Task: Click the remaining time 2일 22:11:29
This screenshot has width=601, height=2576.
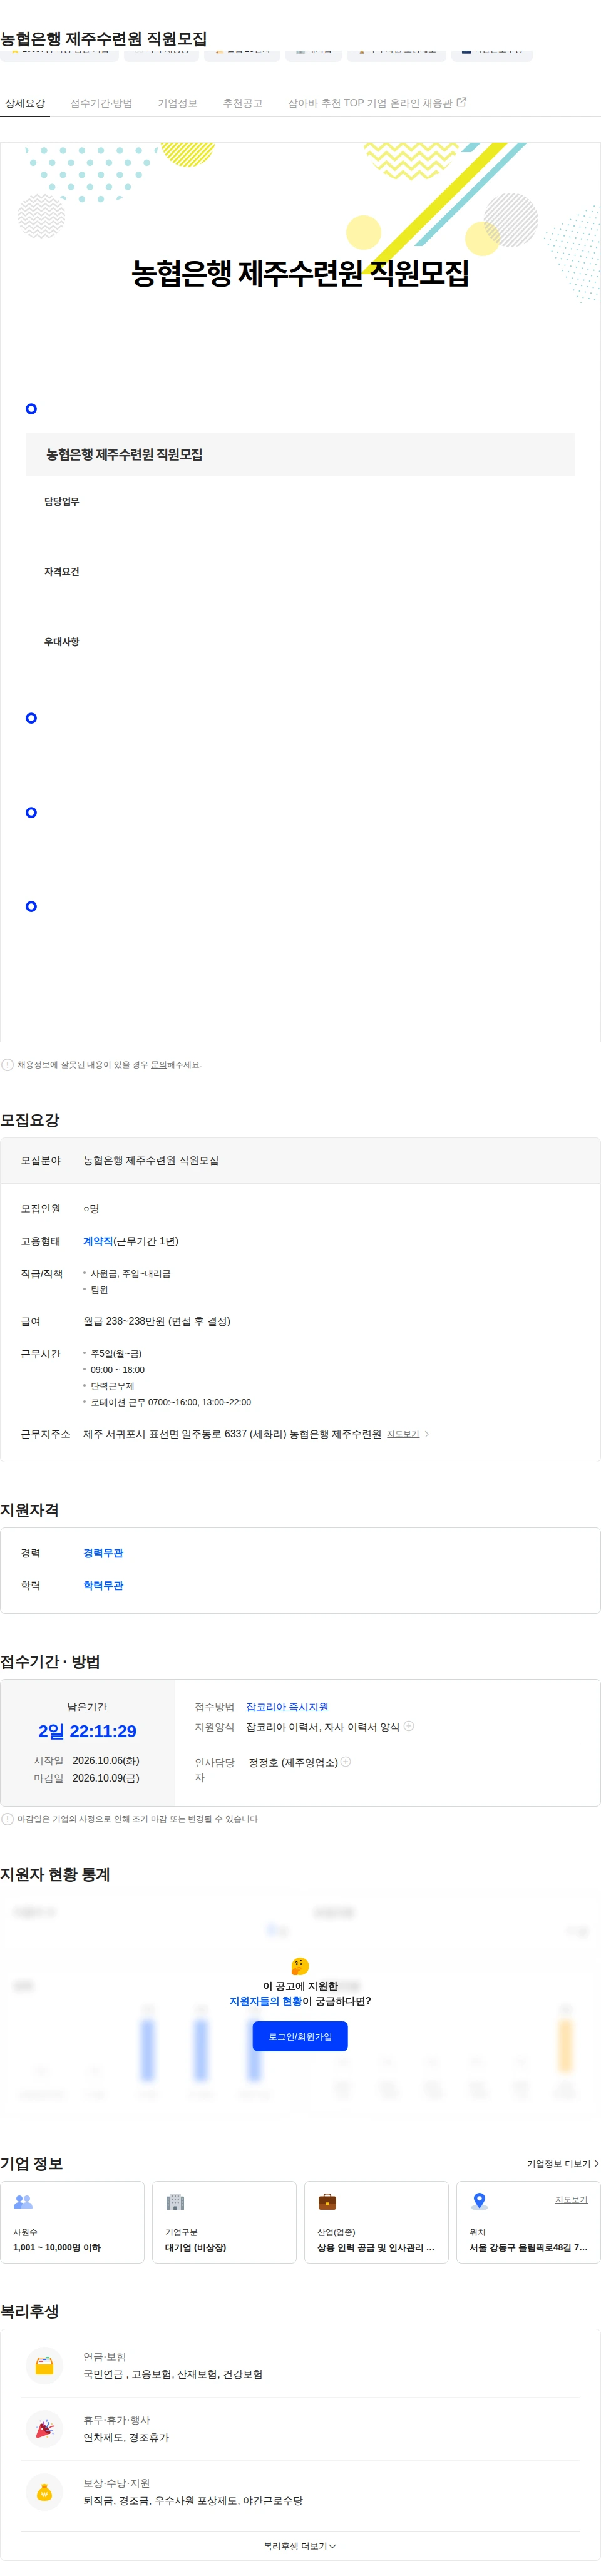Action: coord(87,1731)
